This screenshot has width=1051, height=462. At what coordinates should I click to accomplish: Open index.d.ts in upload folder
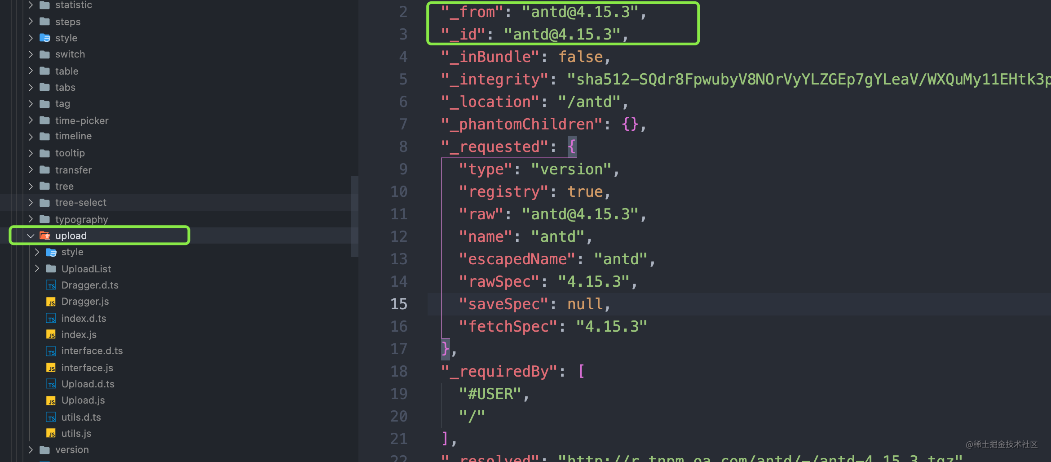(x=84, y=318)
